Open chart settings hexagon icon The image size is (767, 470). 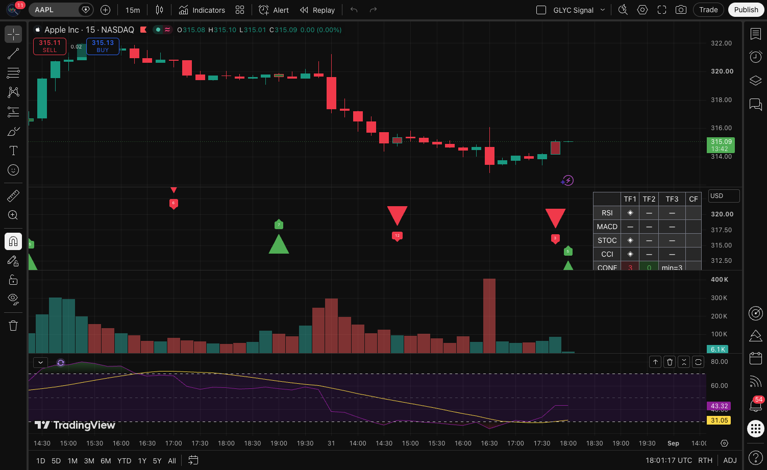click(642, 10)
